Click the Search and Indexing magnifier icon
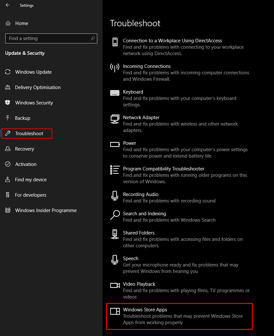This screenshot has height=336, width=274. [x=115, y=215]
